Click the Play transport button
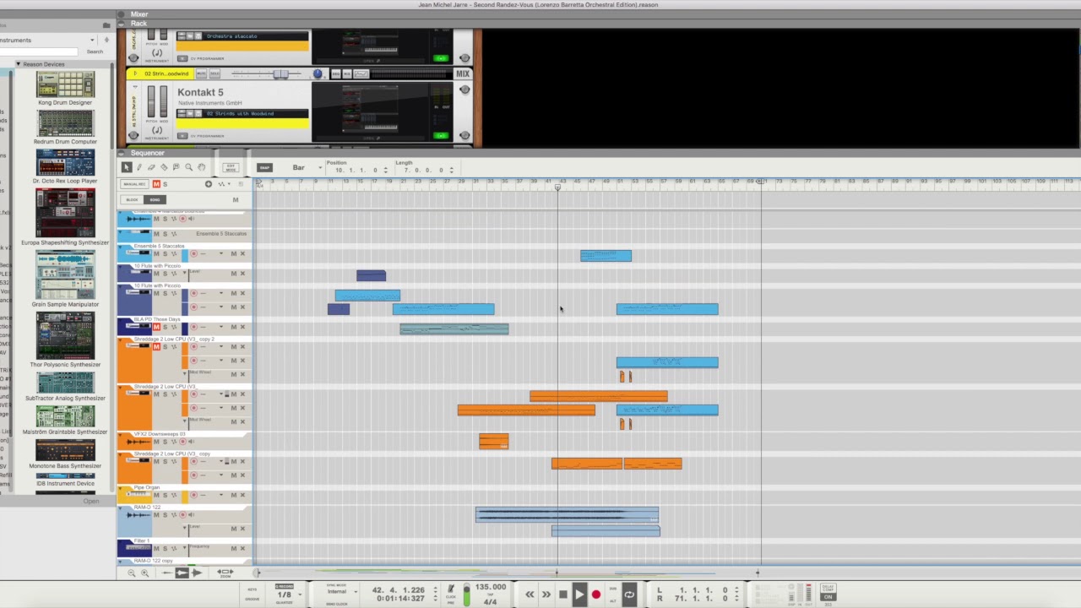Screen dimensions: 1081x608 [579, 594]
